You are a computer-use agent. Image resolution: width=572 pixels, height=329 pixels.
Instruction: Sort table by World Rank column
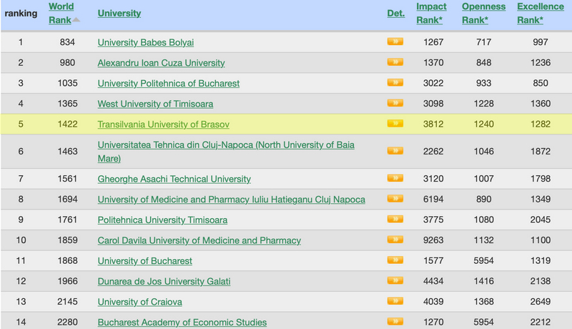[x=61, y=13]
